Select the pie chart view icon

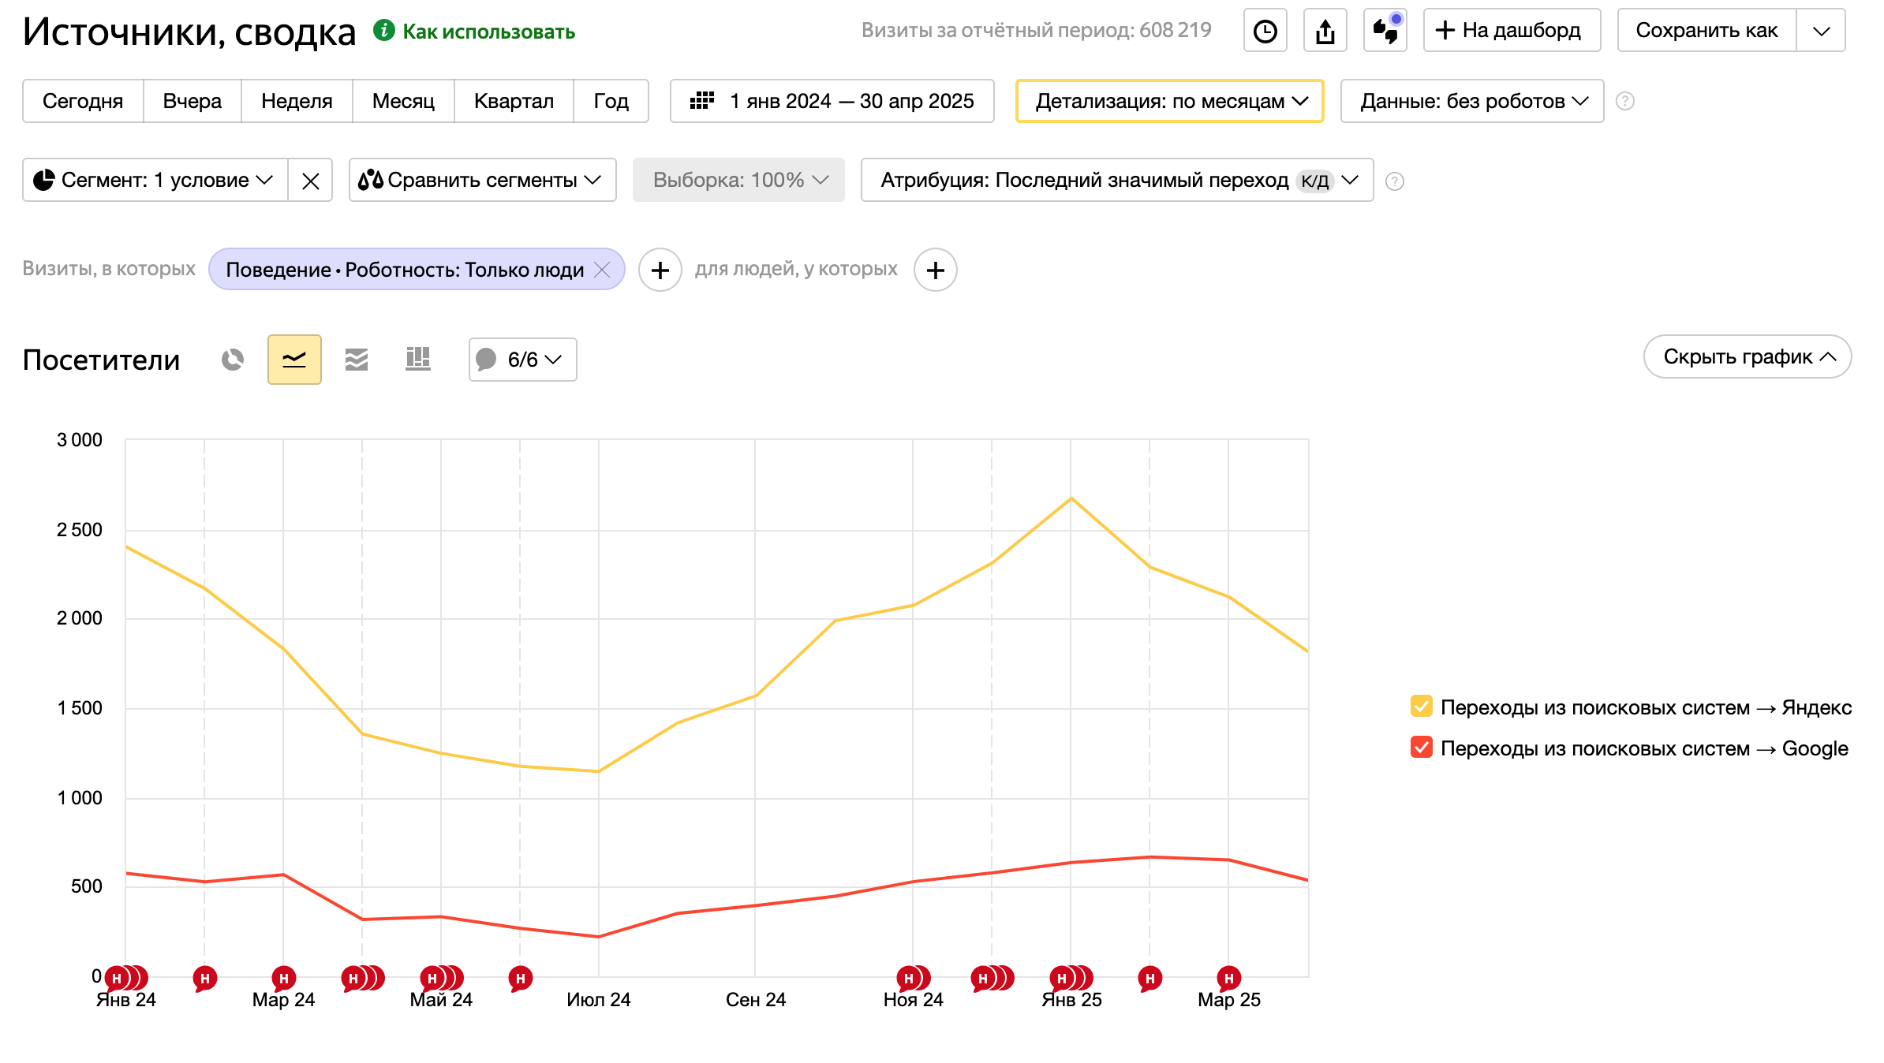point(233,360)
